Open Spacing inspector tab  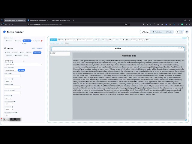29,53
